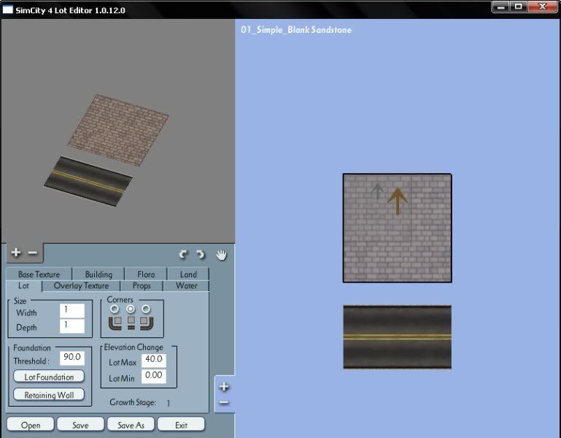Close the Lot Editor window

point(543,7)
